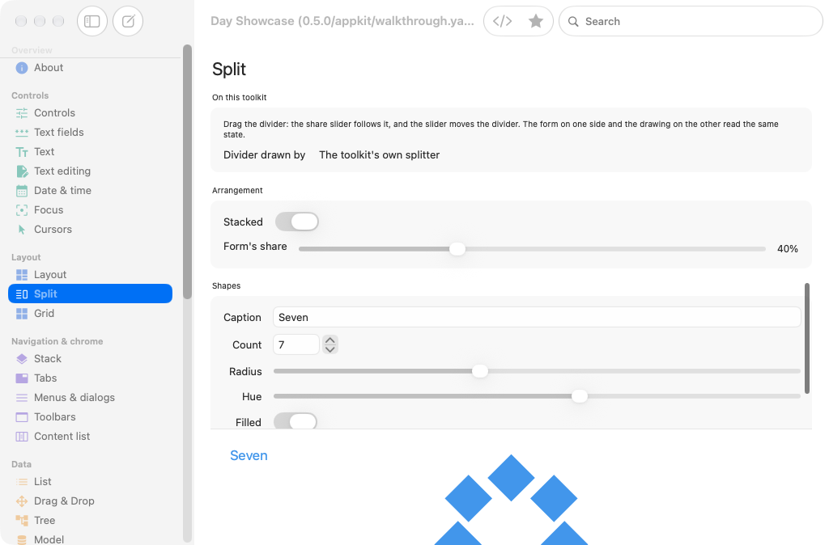Screen dimensions: 829x545
Task: Click the Content list columns icon
Action: point(22,436)
